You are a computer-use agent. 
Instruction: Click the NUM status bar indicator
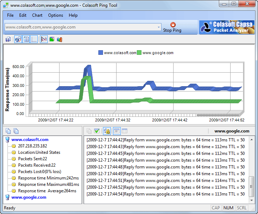click(x=228, y=208)
